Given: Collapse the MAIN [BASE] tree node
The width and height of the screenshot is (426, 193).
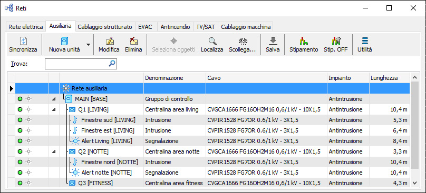Looking at the screenshot, I should click(x=54, y=99).
